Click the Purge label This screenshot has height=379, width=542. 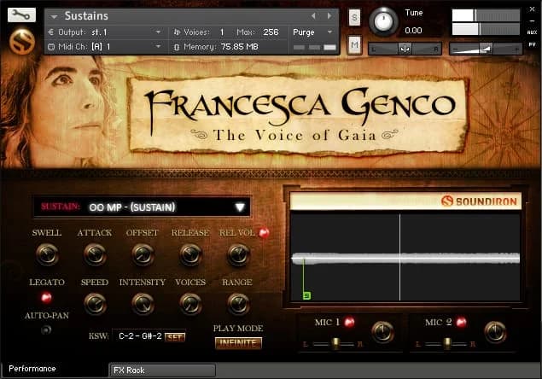tap(304, 32)
